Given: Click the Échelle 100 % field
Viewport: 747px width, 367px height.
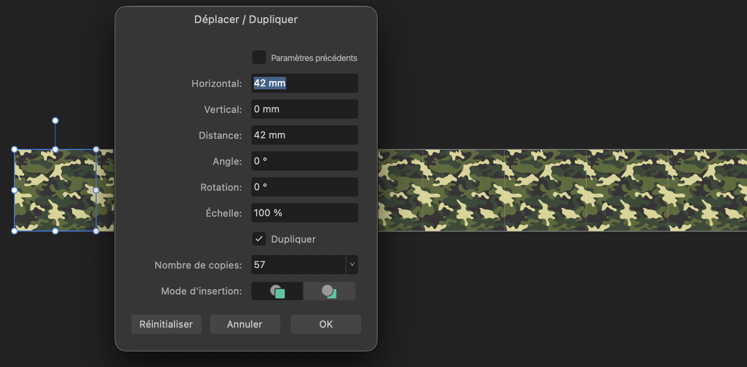Looking at the screenshot, I should 305,213.
